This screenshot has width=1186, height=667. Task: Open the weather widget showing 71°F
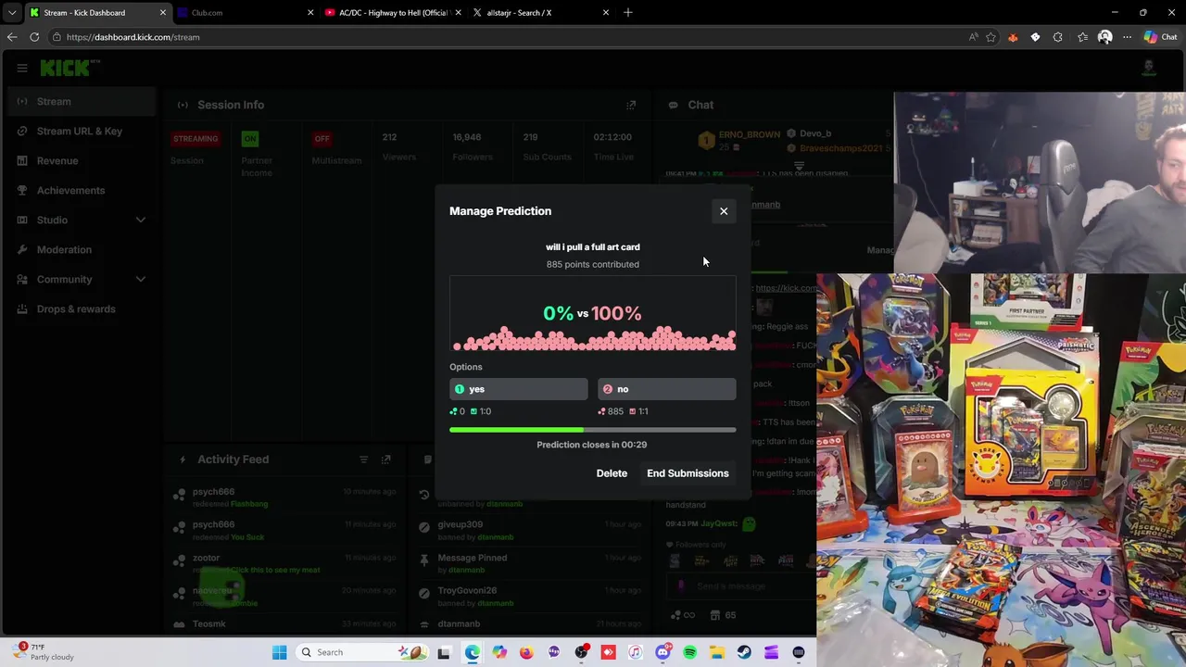pos(44,652)
